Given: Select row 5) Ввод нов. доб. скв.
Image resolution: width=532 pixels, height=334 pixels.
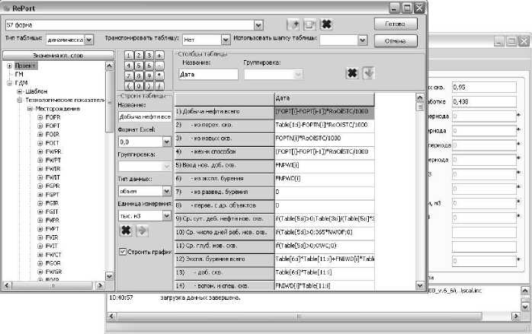Looking at the screenshot, I should click(225, 165).
